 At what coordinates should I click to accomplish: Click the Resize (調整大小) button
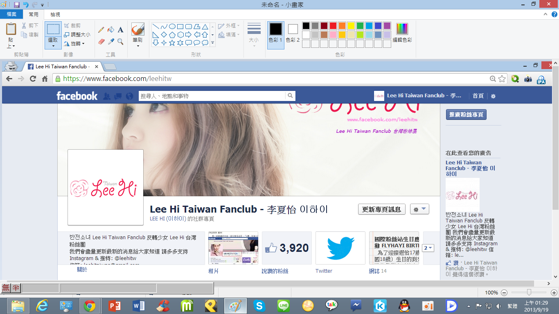click(77, 35)
